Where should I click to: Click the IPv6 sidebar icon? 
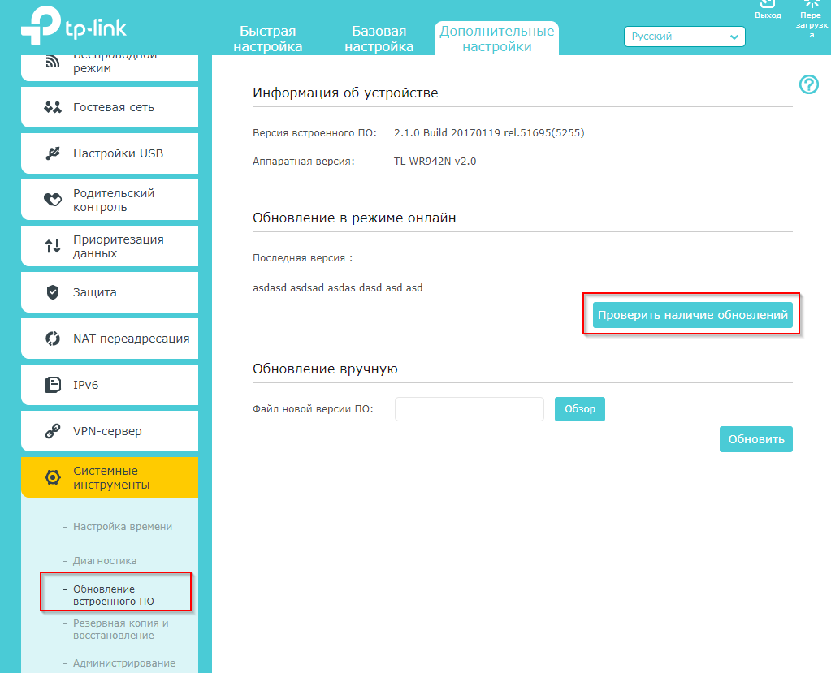click(x=53, y=385)
